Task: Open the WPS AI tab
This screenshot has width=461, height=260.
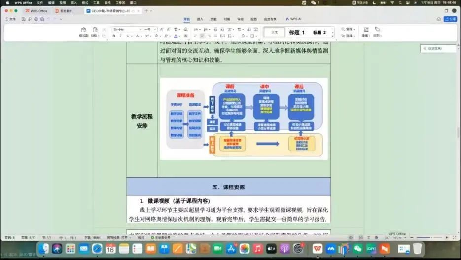Action: point(294,19)
